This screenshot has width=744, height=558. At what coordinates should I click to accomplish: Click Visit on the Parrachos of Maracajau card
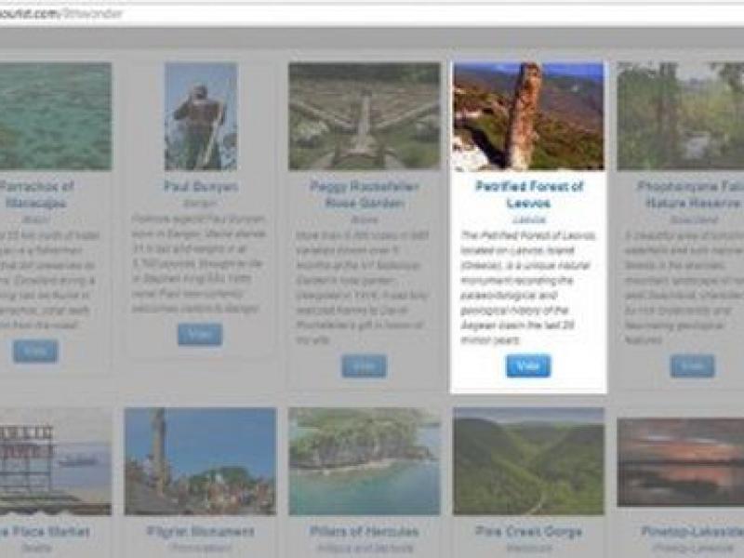click(35, 351)
